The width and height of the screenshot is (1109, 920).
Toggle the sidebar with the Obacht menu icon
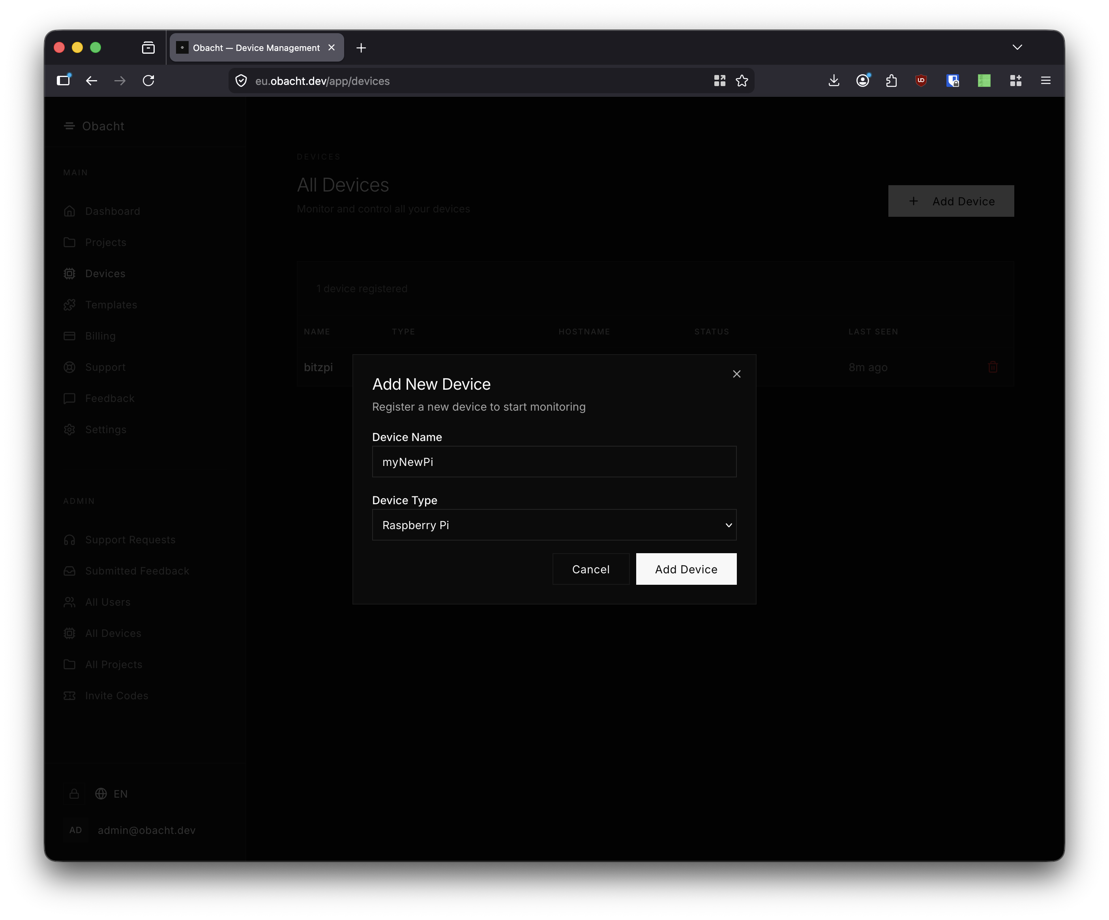pyautogui.click(x=69, y=126)
